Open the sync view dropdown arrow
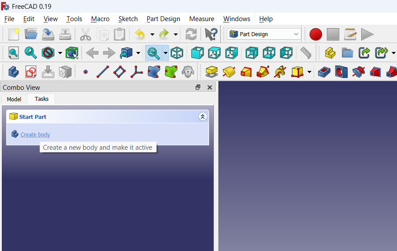Image resolution: width=397 pixels, height=251 pixels. pos(165,53)
